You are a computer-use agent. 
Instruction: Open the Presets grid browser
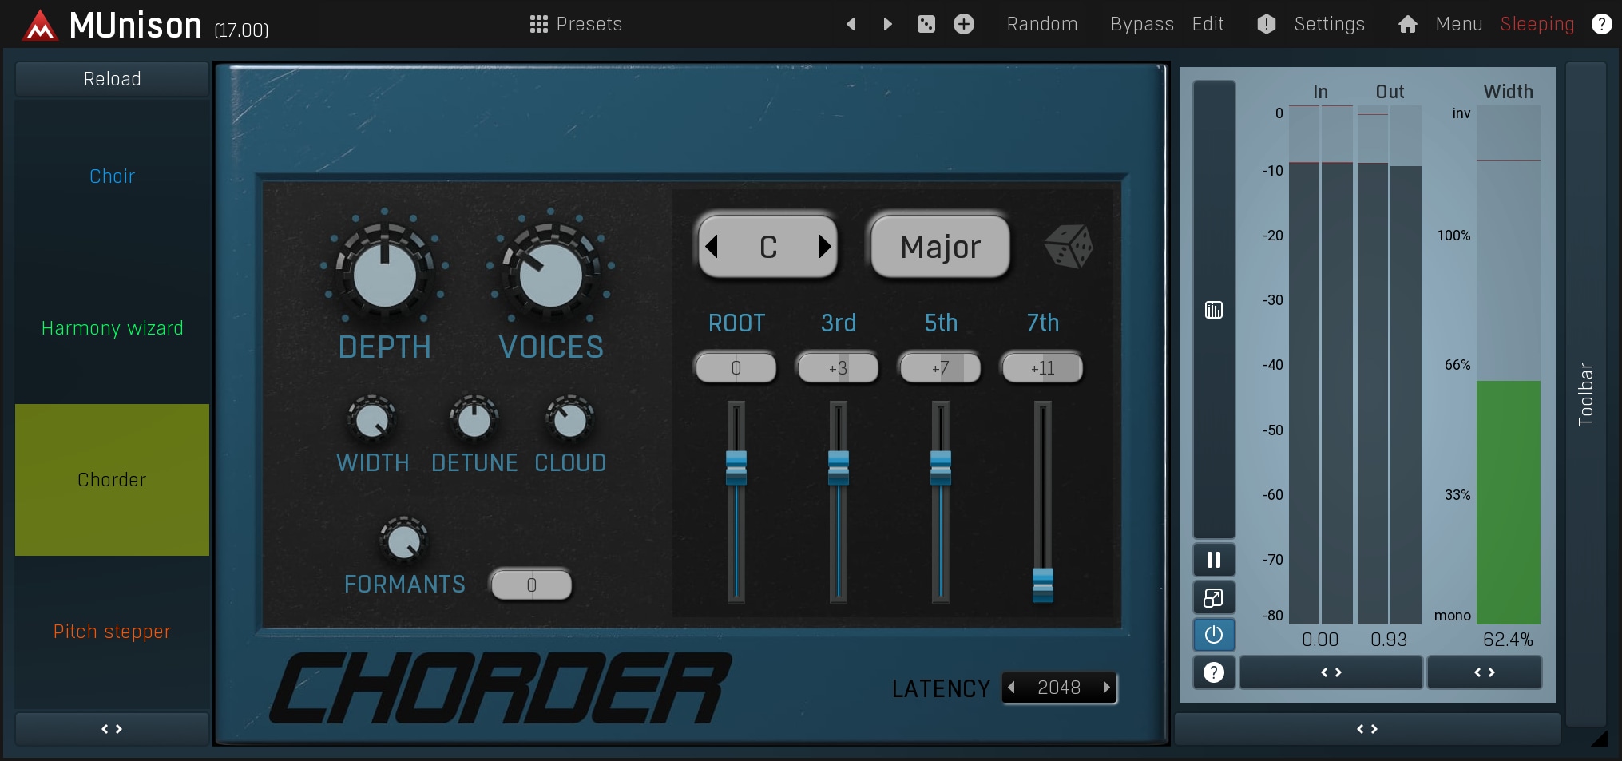[x=575, y=24]
